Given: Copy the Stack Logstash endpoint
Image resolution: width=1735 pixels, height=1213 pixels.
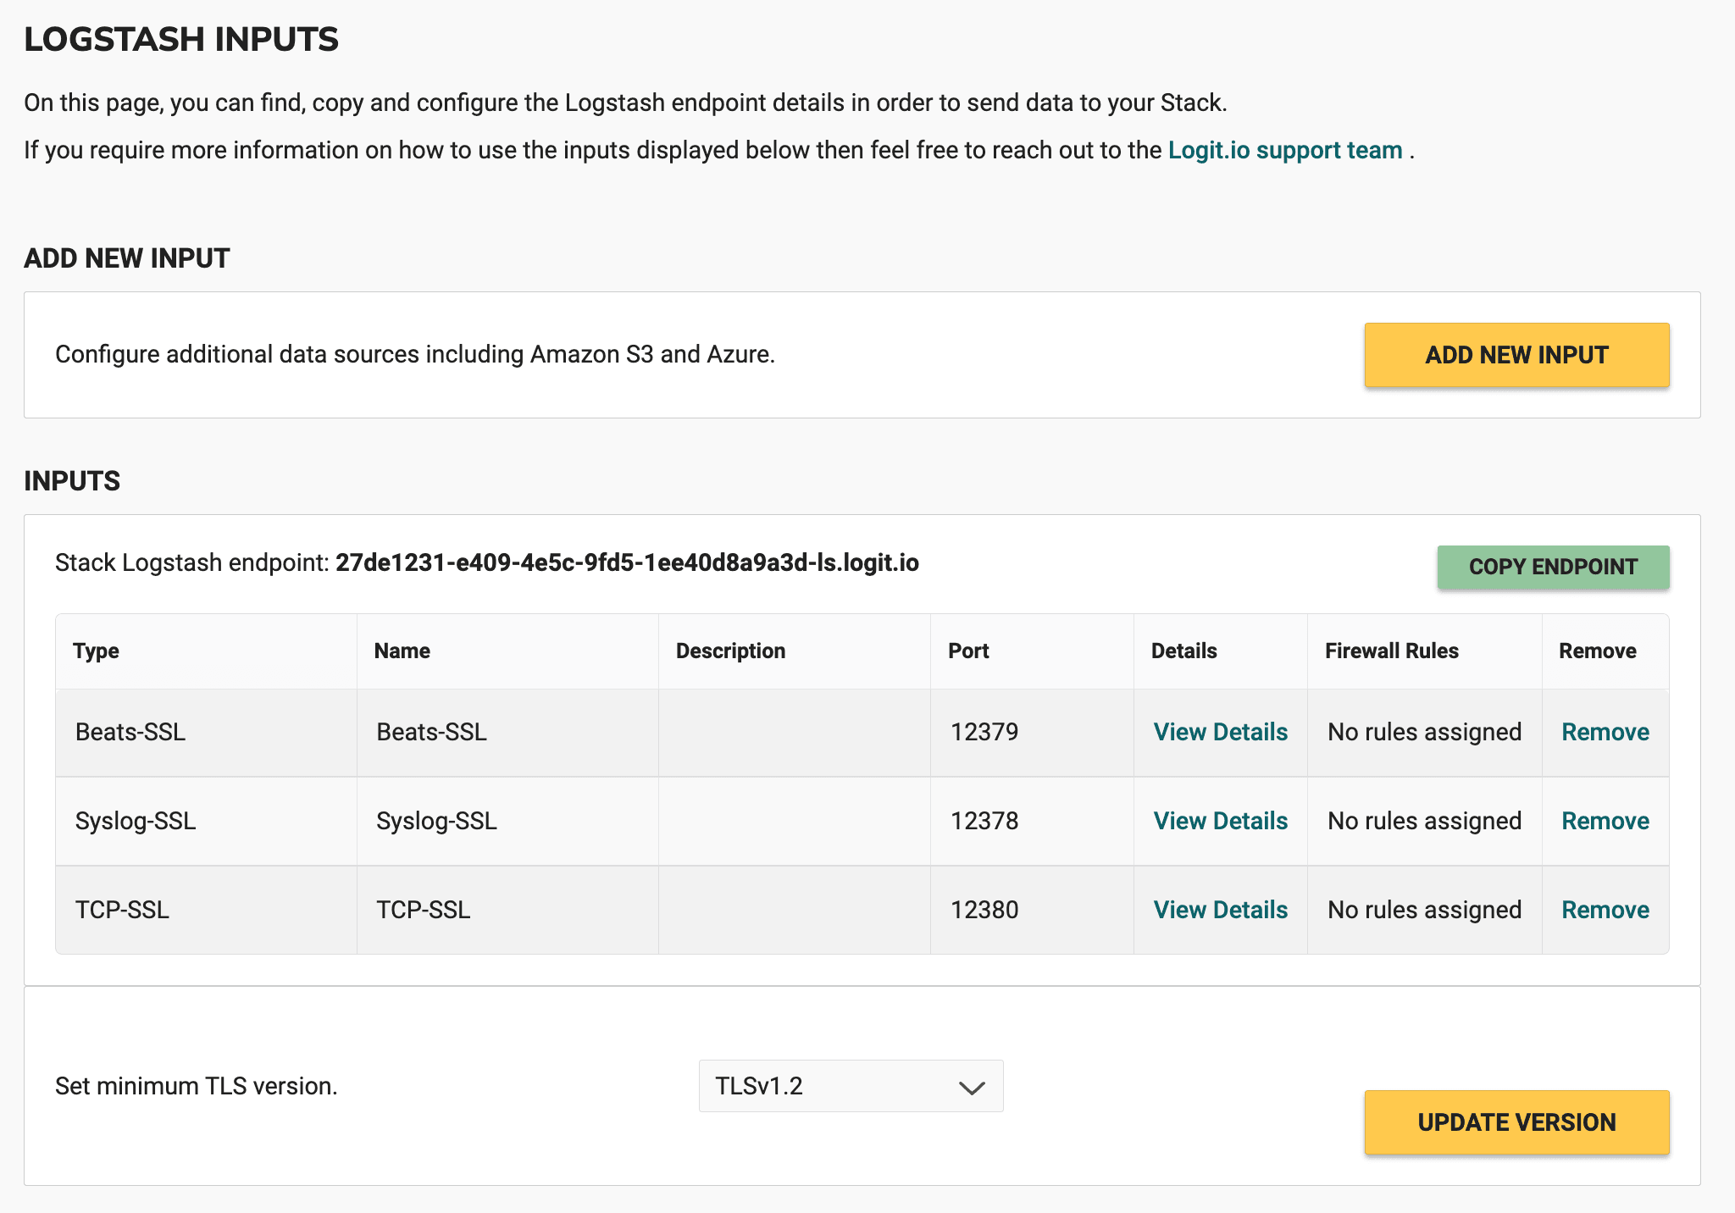Looking at the screenshot, I should (x=1552, y=567).
